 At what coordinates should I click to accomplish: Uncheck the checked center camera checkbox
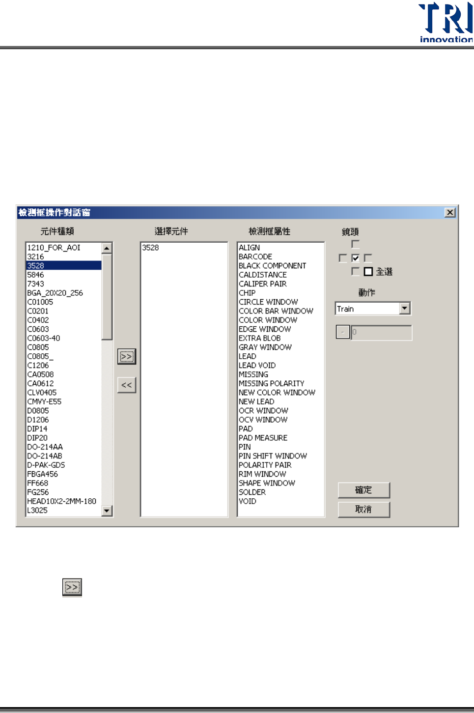click(x=356, y=258)
